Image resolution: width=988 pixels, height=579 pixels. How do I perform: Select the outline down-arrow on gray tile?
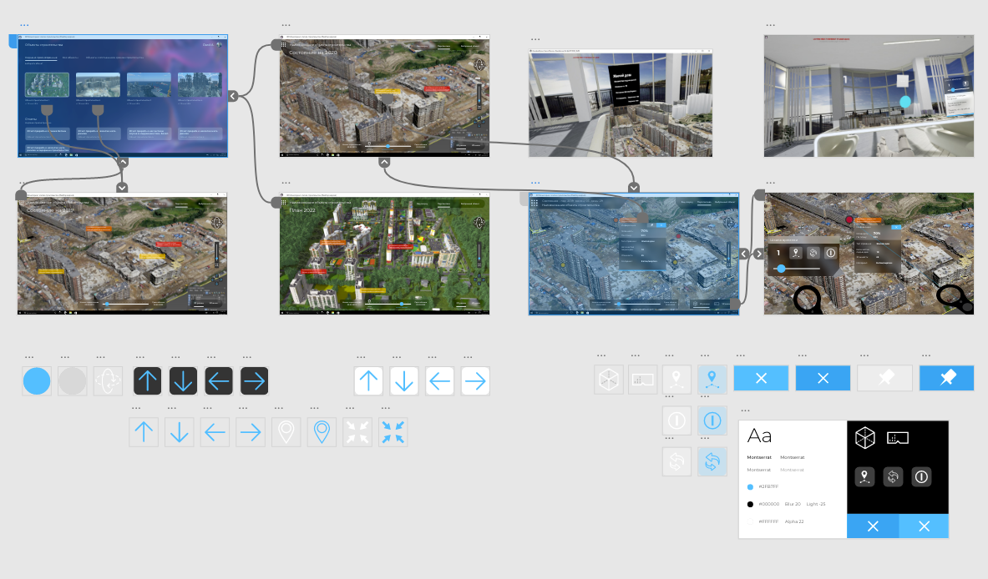pyautogui.click(x=180, y=432)
